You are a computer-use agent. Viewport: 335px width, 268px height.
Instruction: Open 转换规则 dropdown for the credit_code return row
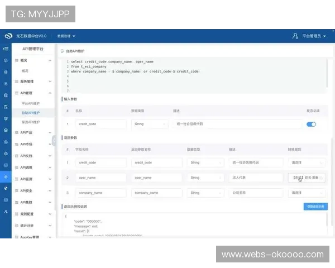(305, 162)
